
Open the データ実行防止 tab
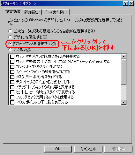click(x=56, y=12)
